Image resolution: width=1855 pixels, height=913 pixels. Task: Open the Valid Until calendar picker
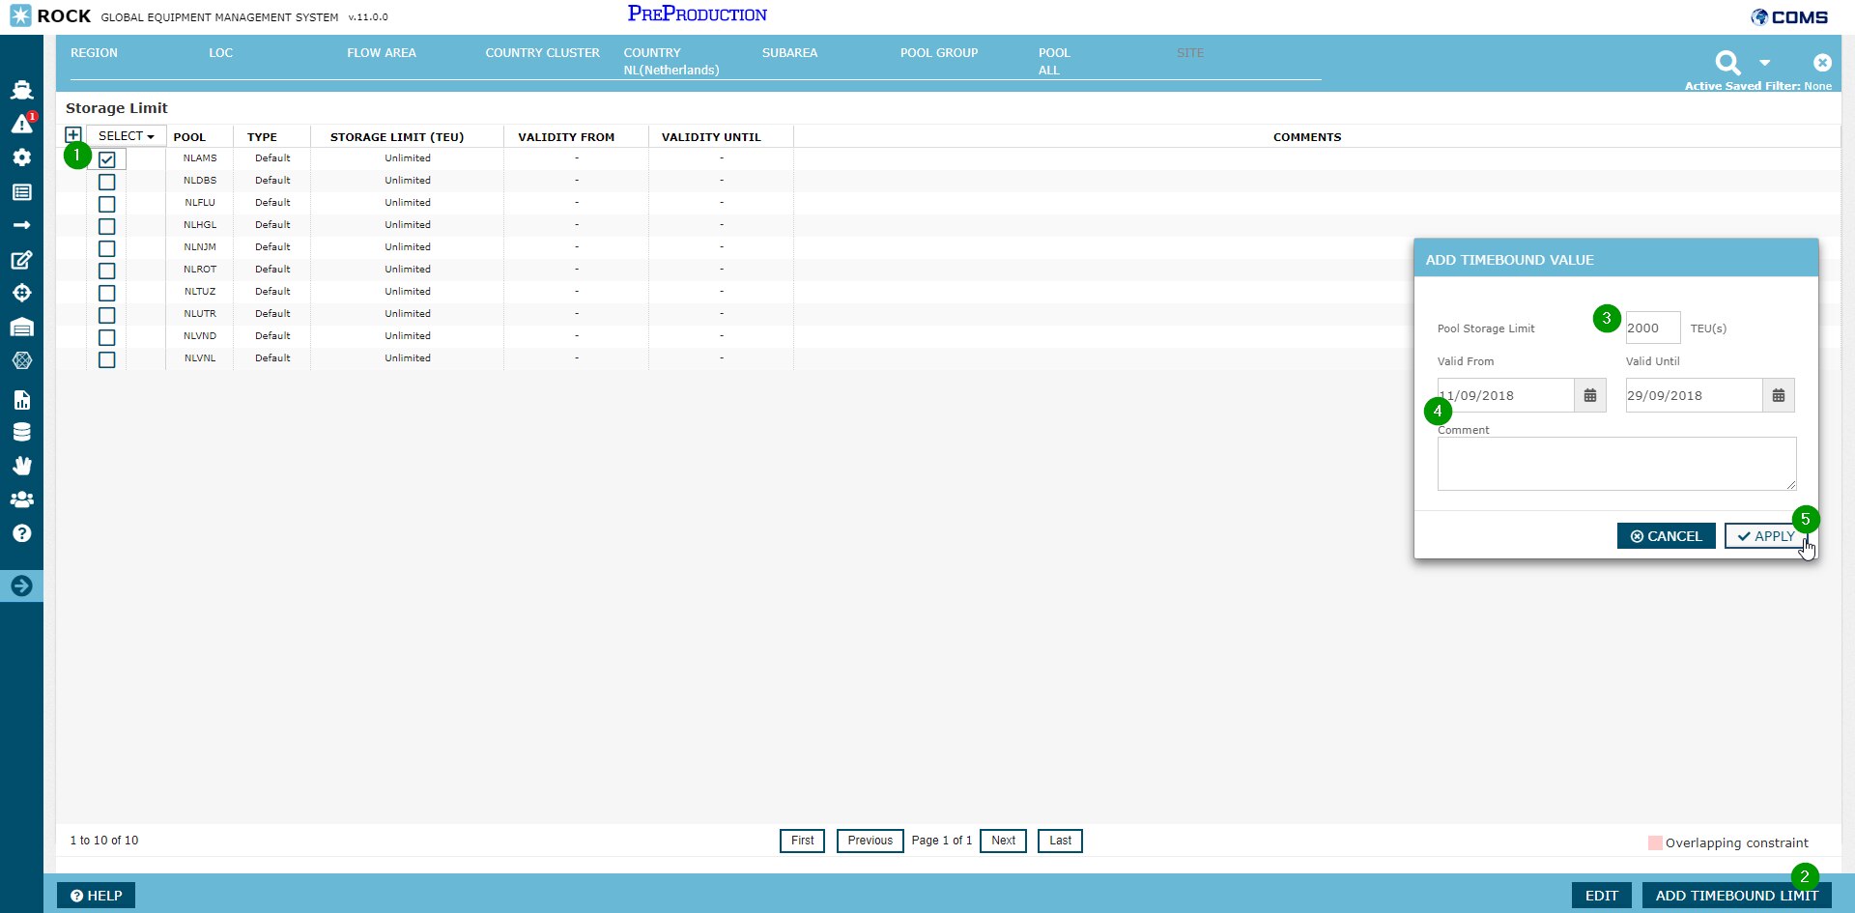click(1778, 396)
